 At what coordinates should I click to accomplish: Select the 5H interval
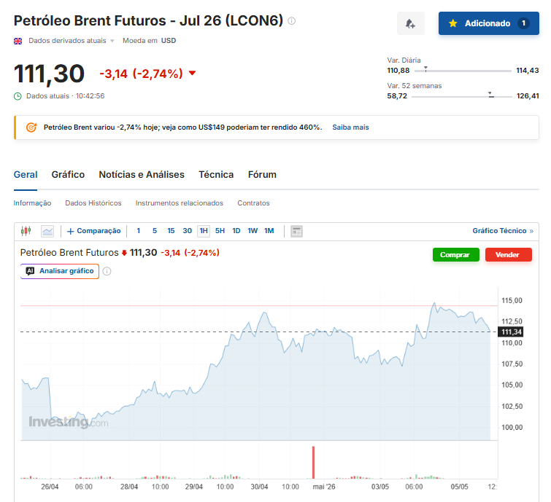pyautogui.click(x=220, y=231)
